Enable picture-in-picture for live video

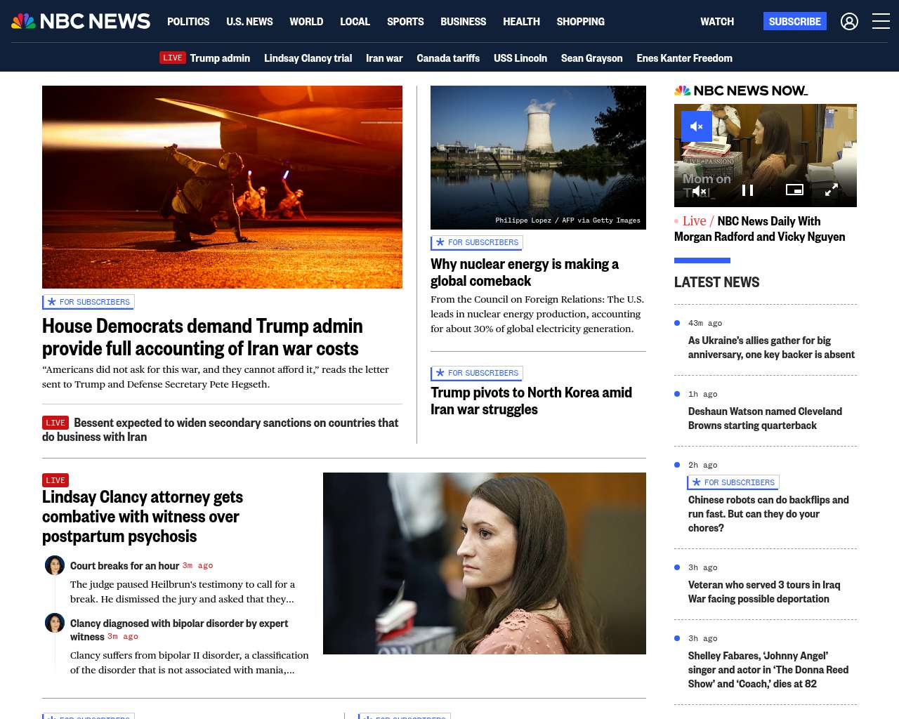pyautogui.click(x=794, y=190)
